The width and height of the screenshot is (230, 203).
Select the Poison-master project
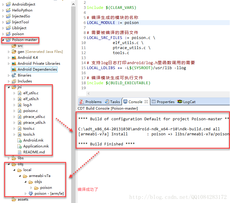24,40
